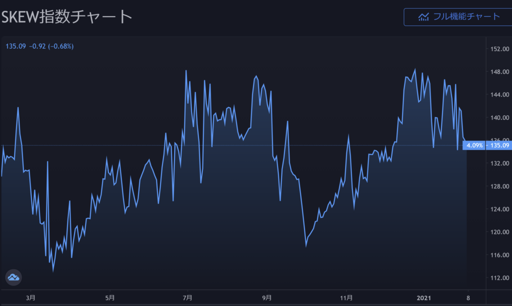This screenshot has height=306, width=512.
Task: Click the 140.00 price scale label
Action: (x=500, y=118)
